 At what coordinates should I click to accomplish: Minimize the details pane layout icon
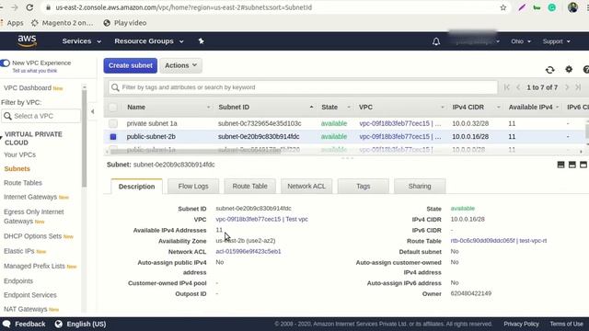[560, 165]
